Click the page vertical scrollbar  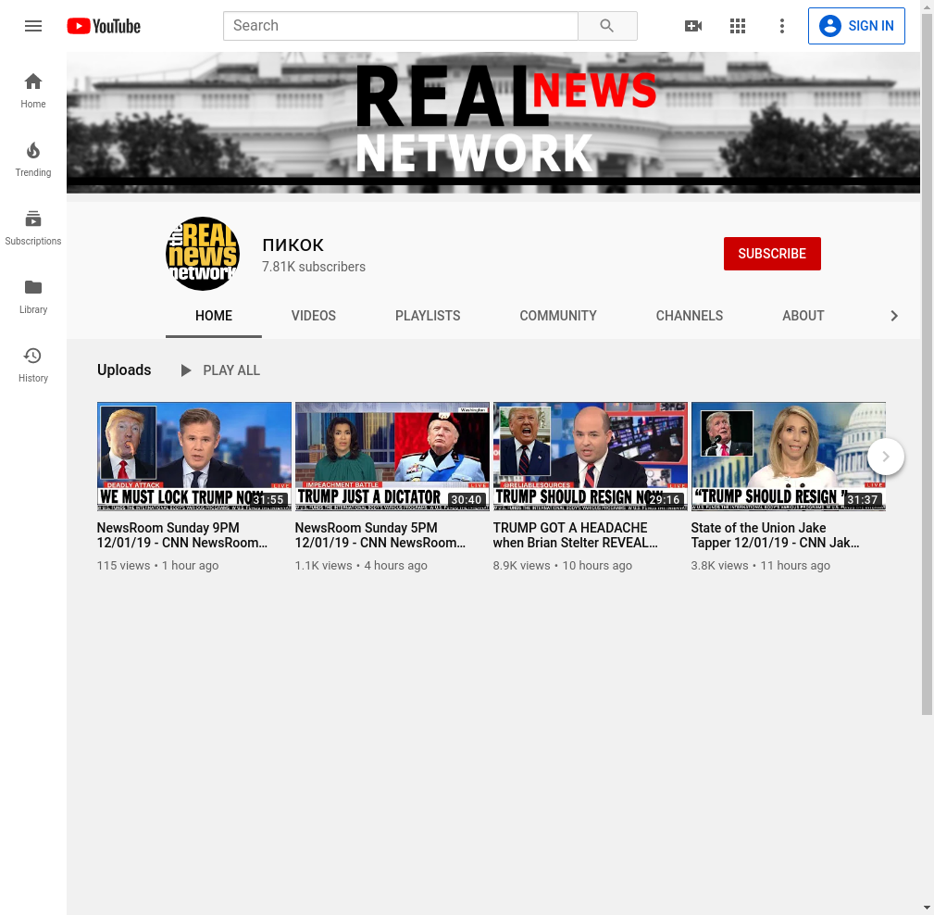tap(927, 364)
